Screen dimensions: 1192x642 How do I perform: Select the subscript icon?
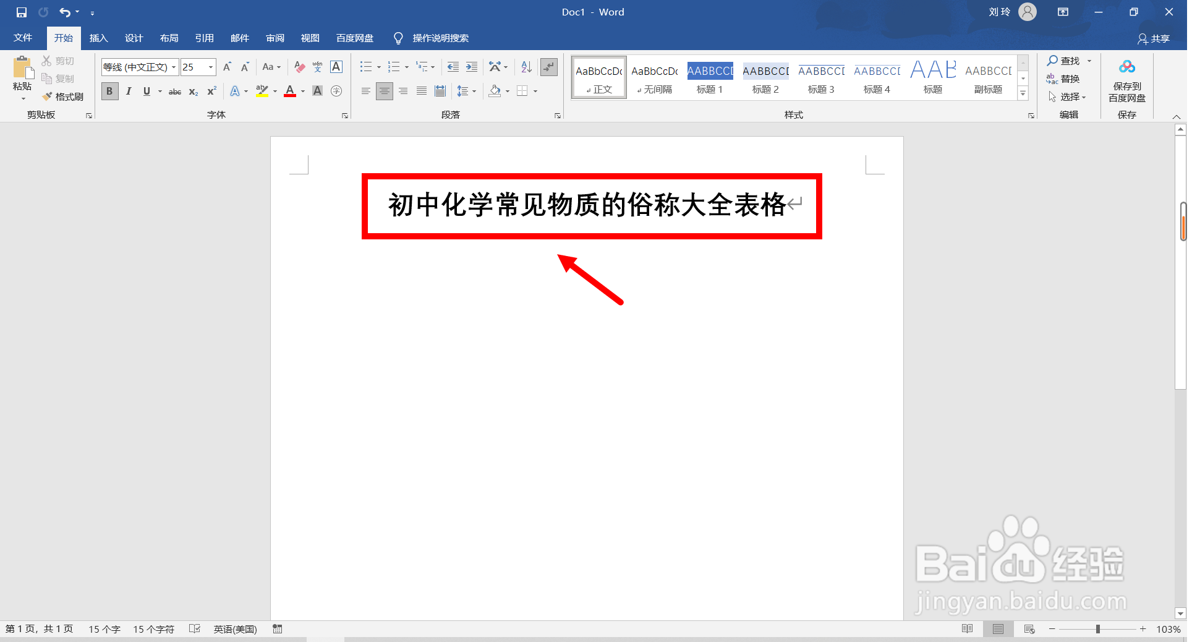tap(193, 91)
